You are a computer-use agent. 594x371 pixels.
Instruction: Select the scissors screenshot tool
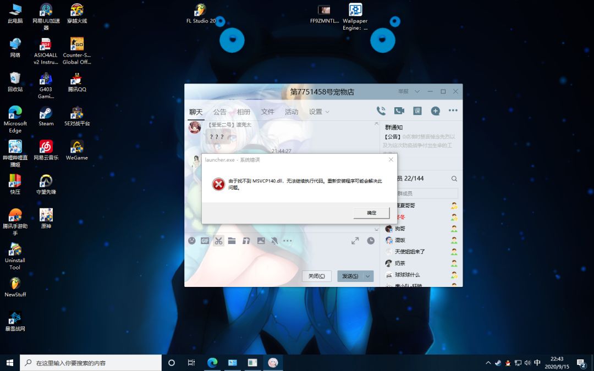(218, 241)
